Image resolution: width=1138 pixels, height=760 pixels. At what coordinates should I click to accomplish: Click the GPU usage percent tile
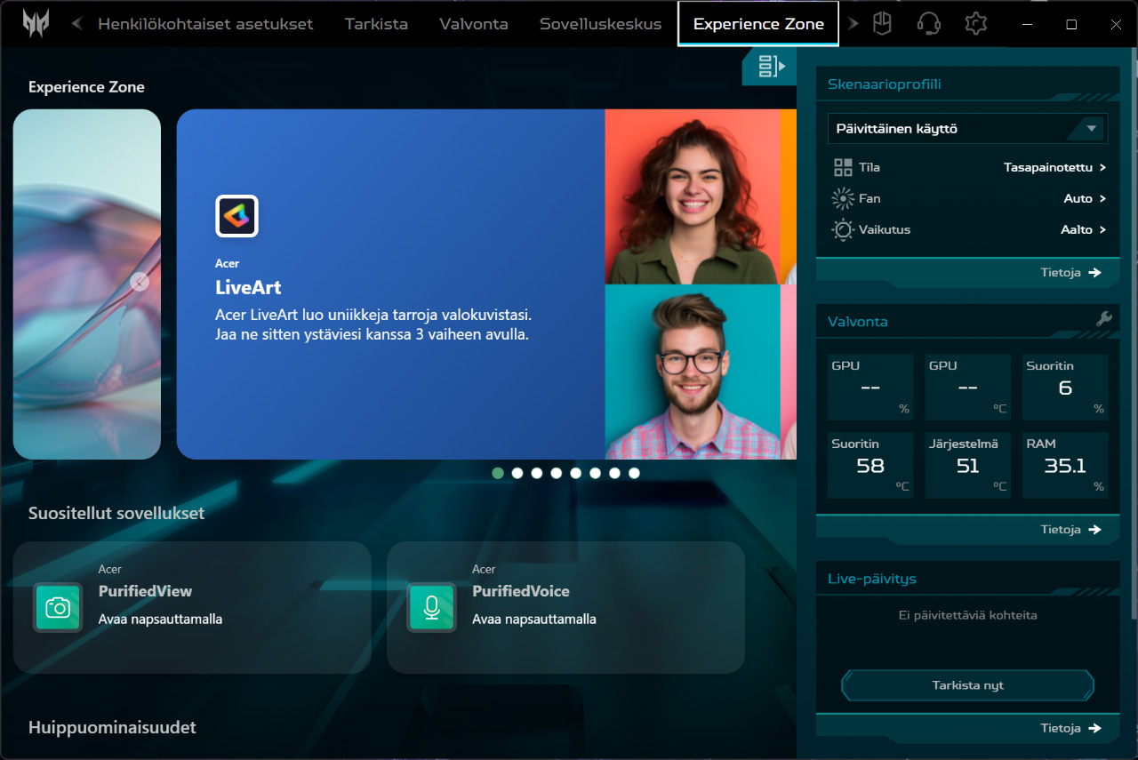point(870,388)
